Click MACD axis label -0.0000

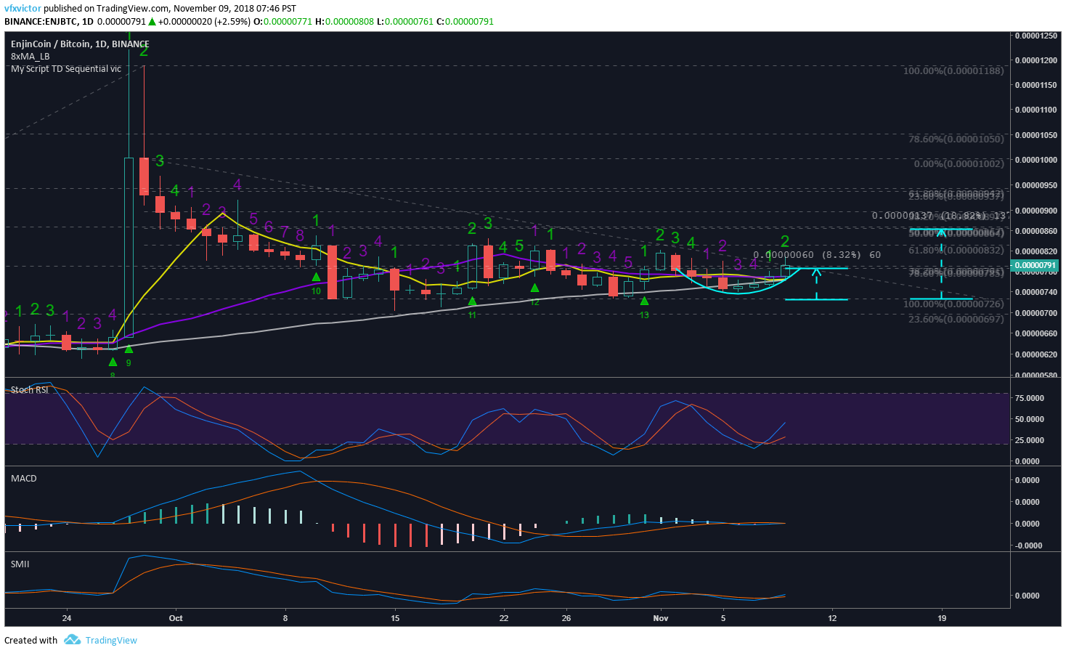(x=1028, y=545)
